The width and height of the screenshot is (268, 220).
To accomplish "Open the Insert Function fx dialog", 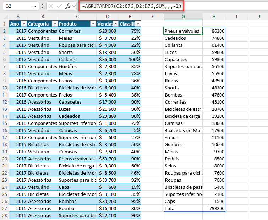I will (x=68, y=6).
